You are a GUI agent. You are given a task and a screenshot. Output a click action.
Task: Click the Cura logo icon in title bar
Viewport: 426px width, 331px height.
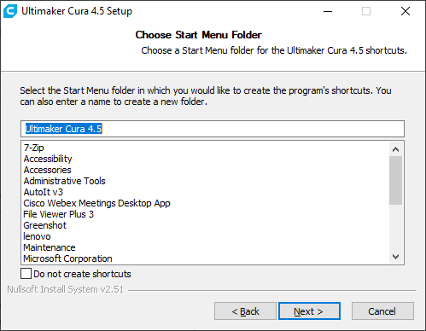click(10, 11)
